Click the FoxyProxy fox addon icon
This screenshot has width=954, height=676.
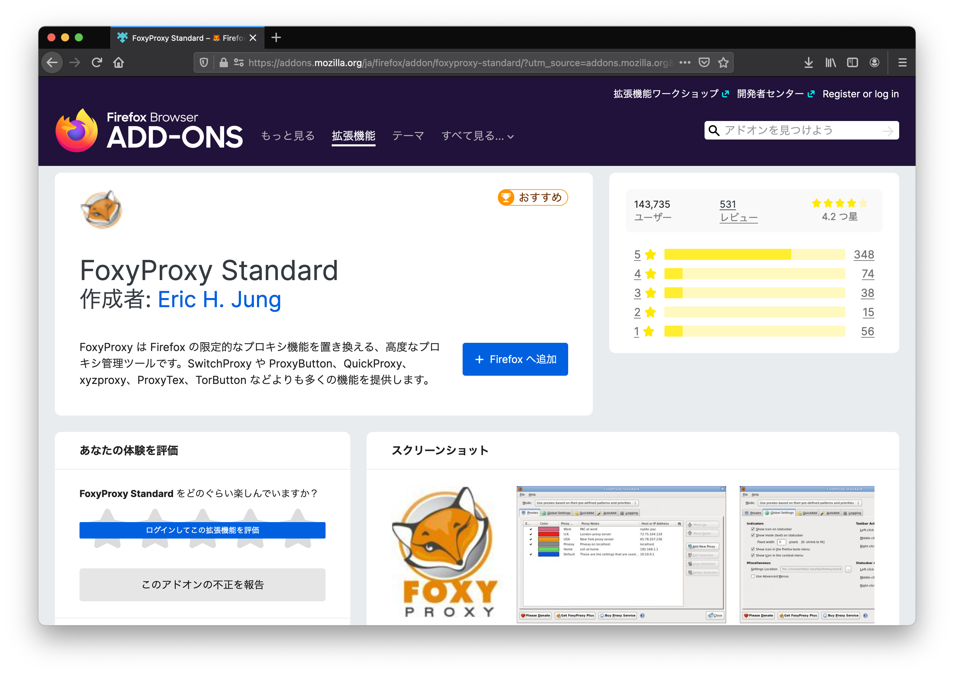(101, 209)
